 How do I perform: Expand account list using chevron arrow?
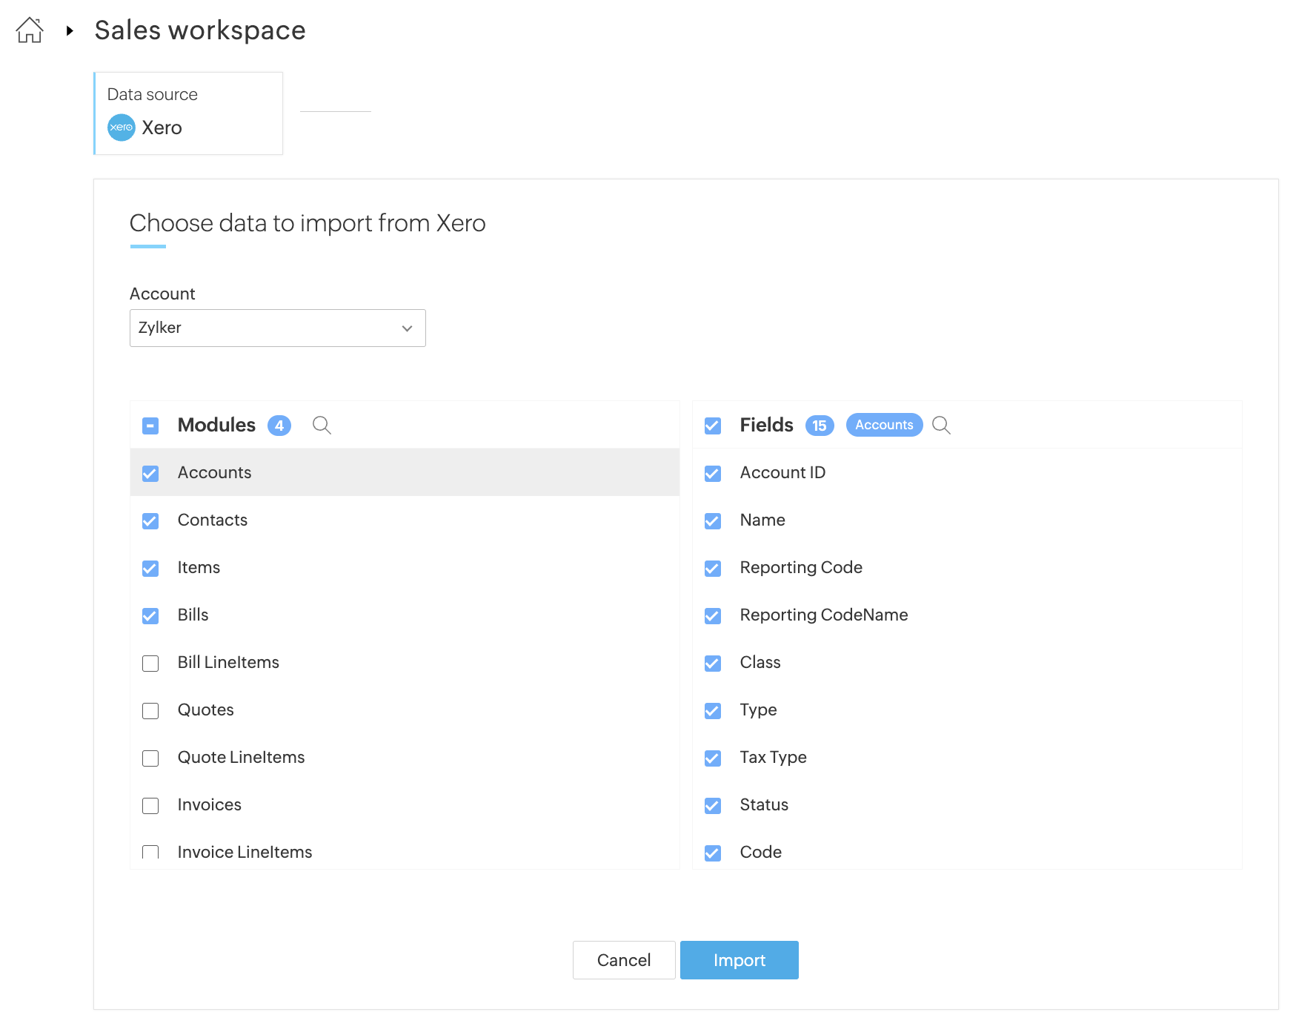407,328
